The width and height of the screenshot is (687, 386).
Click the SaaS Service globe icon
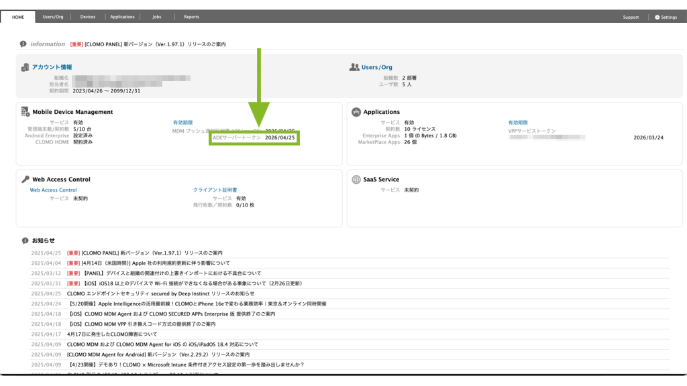356,180
